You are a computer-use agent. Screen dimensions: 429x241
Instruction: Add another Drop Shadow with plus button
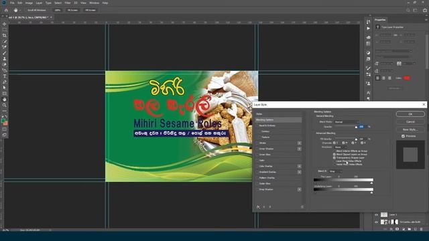click(300, 189)
